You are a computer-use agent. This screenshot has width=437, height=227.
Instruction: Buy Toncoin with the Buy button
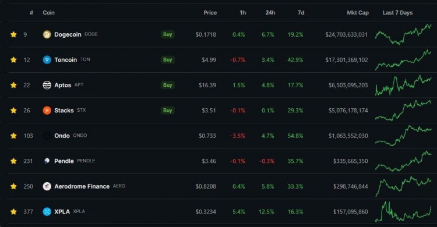pyautogui.click(x=167, y=59)
